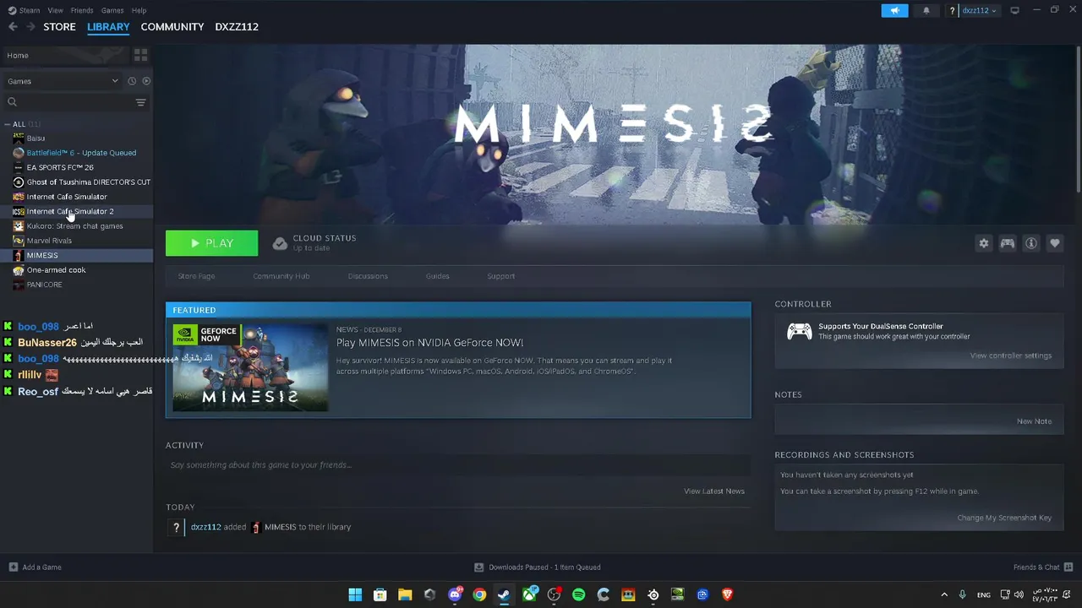
Task: Open dxzz112 profile link in activity
Action: [205, 527]
